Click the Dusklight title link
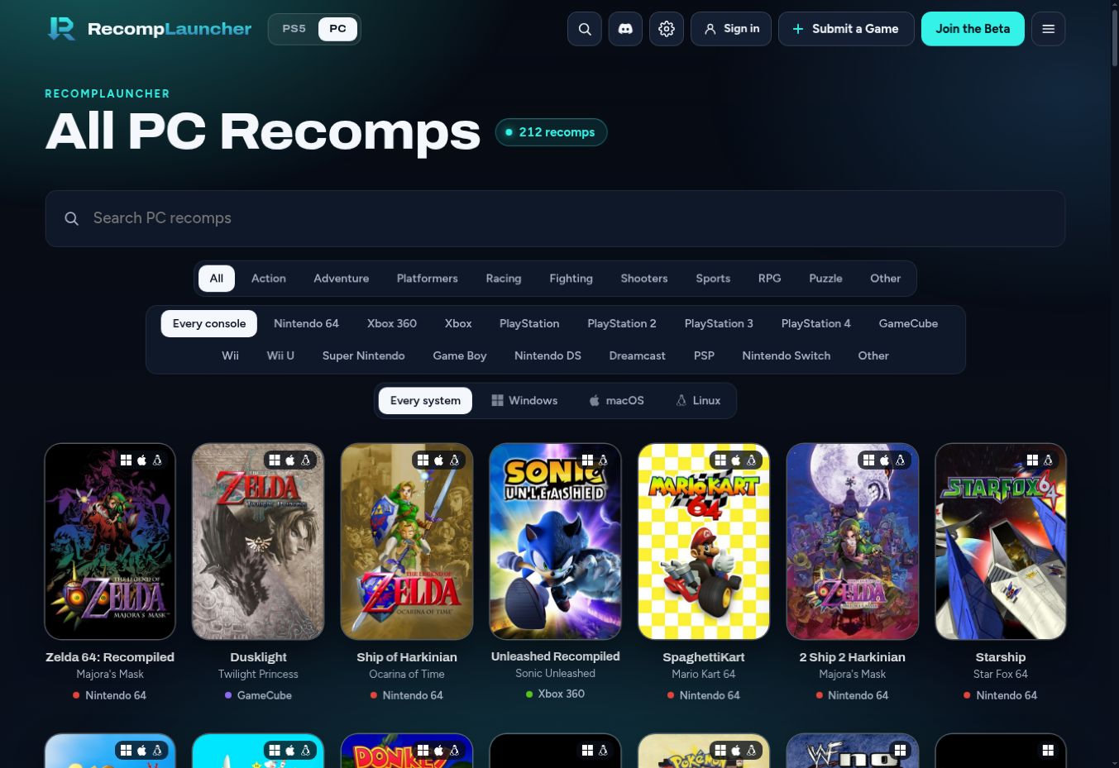This screenshot has width=1119, height=768. pyautogui.click(x=258, y=657)
